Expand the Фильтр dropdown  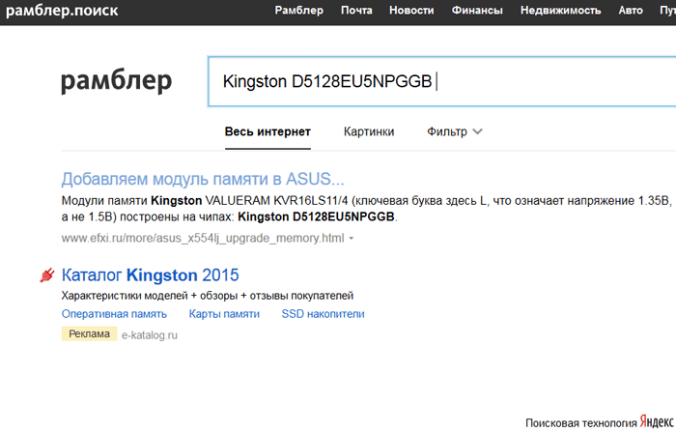pyautogui.click(x=455, y=131)
